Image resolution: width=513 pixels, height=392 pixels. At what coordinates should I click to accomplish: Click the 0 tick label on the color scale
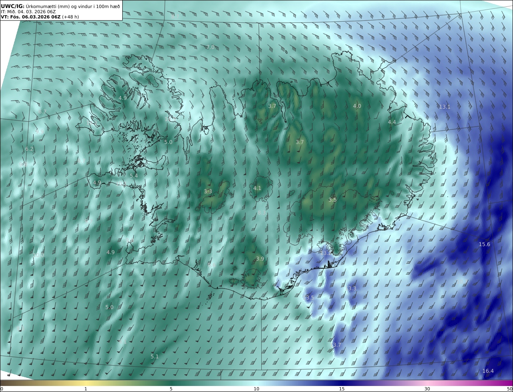[x=2, y=389]
